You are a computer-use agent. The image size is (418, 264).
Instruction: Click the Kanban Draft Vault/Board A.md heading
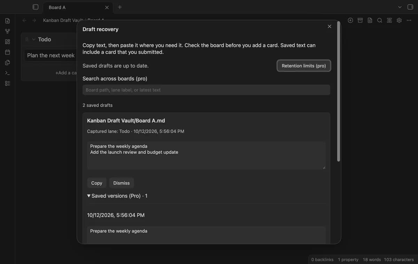126,121
